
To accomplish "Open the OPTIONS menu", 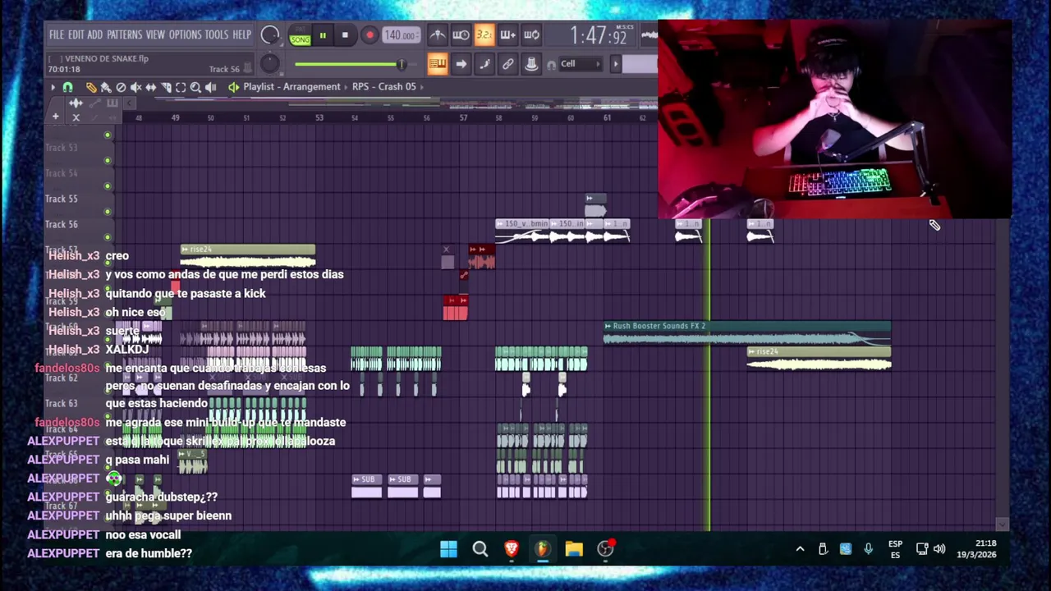I will [x=186, y=35].
